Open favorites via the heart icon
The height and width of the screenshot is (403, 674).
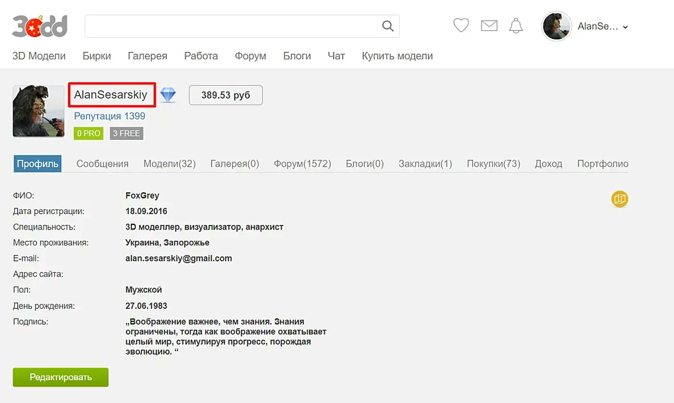click(x=461, y=25)
